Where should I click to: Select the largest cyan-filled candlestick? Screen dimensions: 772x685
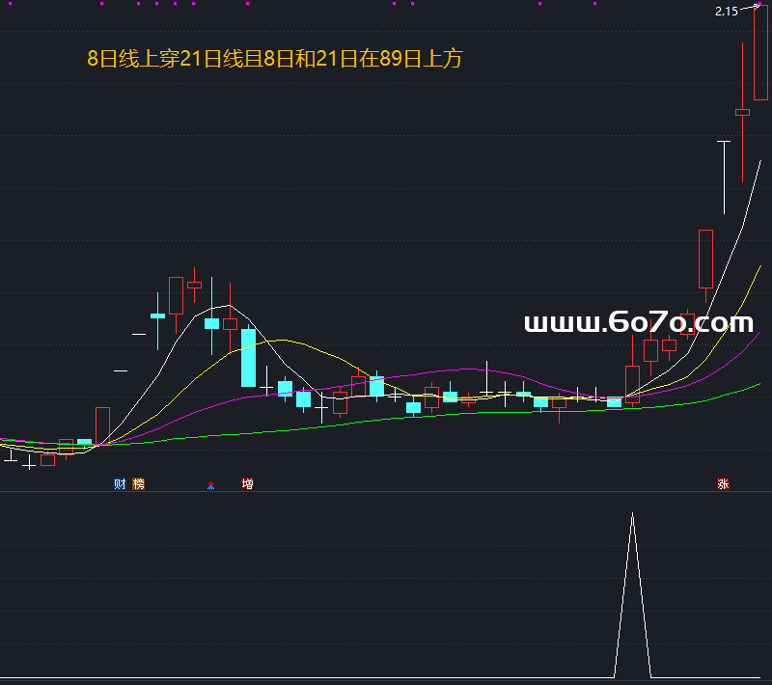pos(249,358)
